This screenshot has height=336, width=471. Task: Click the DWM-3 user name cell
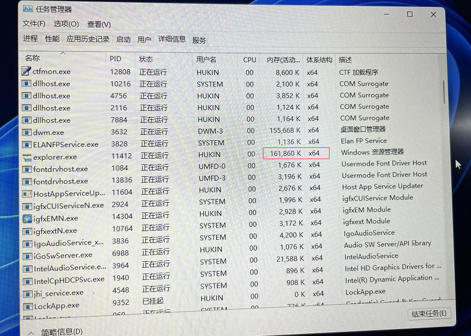[x=211, y=131]
